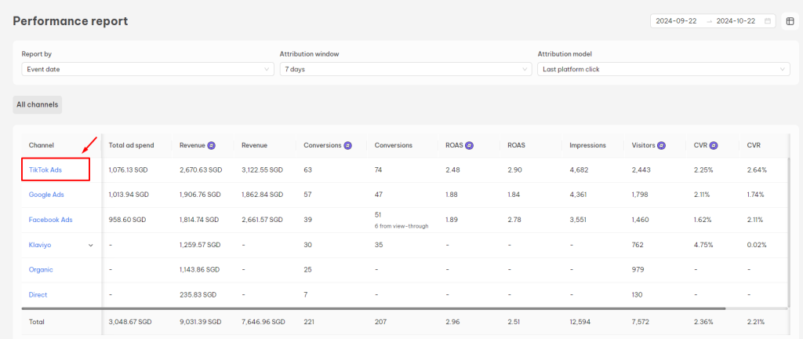
Task: Expand the Klaviyo channel row chevron
Action: (x=90, y=245)
